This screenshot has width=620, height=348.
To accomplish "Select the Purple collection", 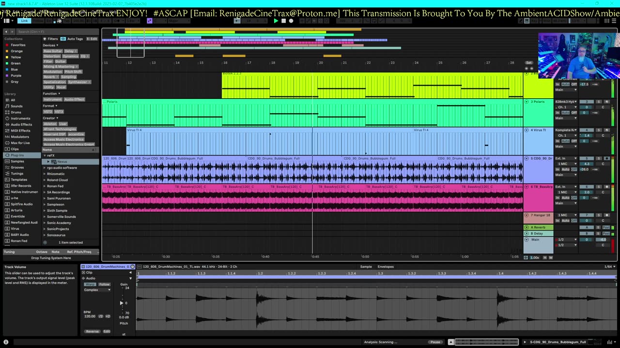I will [x=16, y=75].
